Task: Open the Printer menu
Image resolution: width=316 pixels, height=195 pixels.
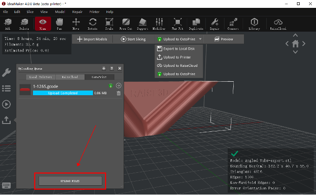Action: click(x=94, y=12)
